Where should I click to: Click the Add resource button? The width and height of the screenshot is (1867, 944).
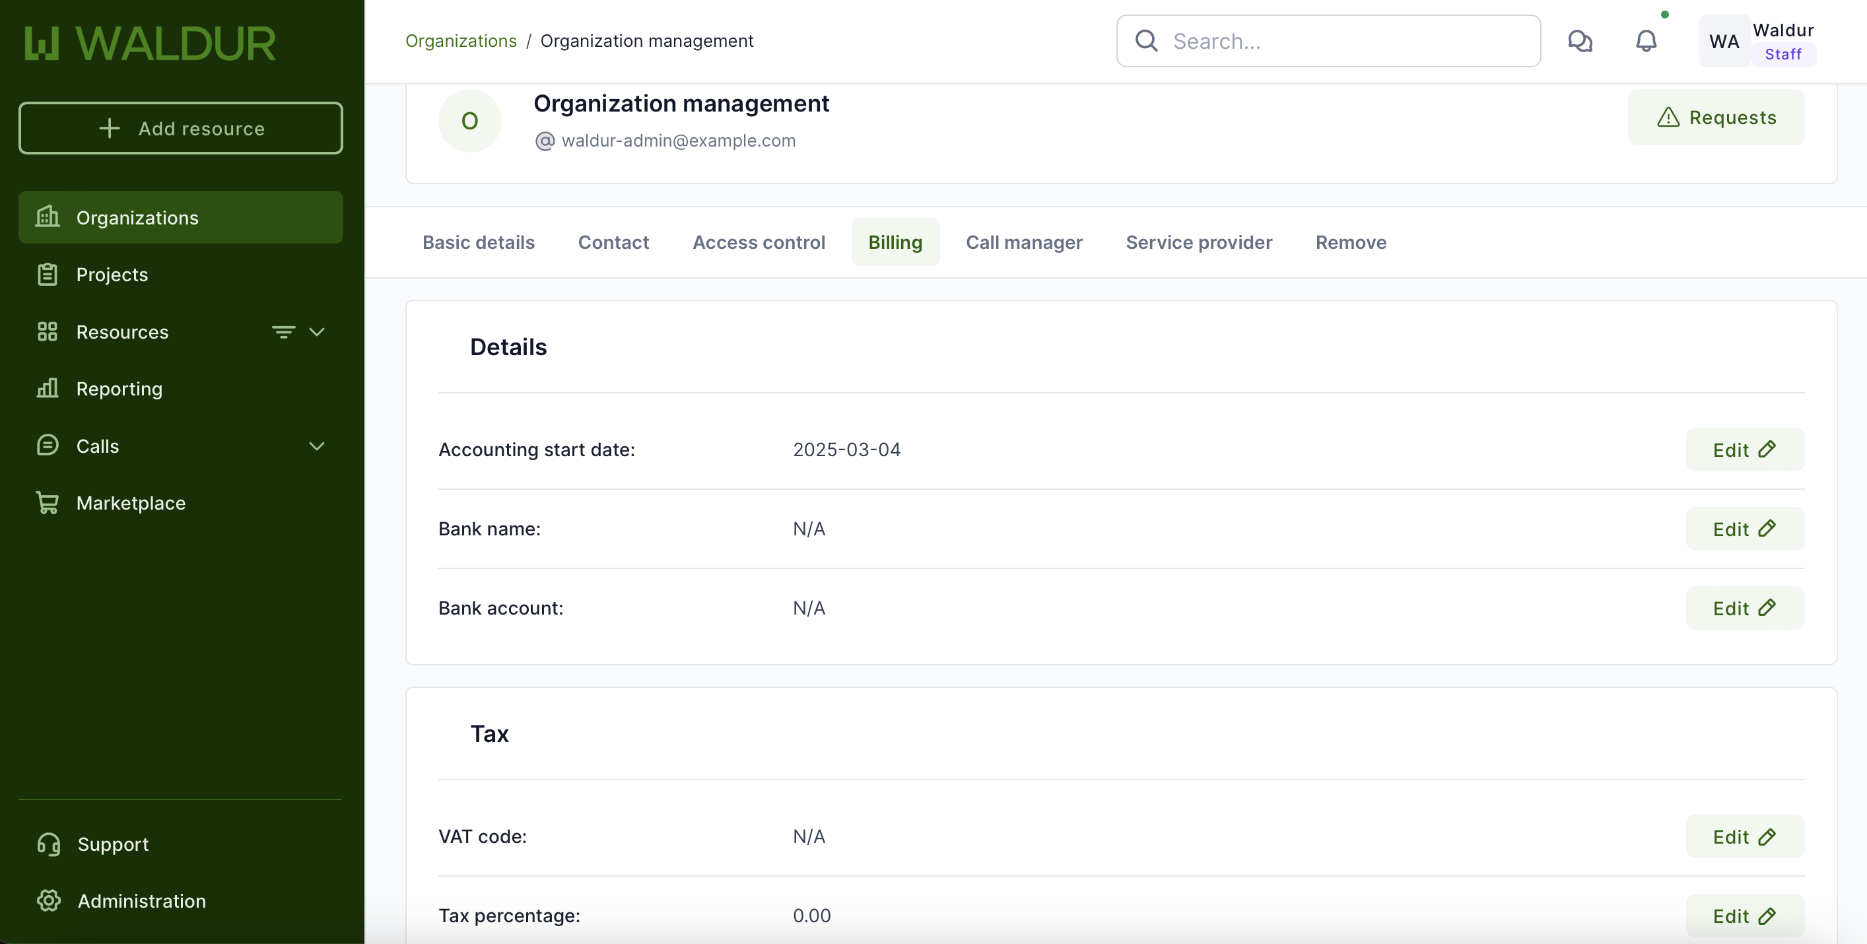[180, 128]
